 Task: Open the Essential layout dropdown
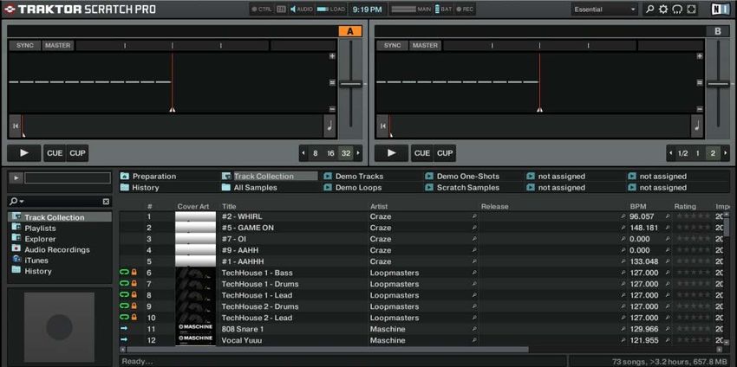pyautogui.click(x=605, y=10)
